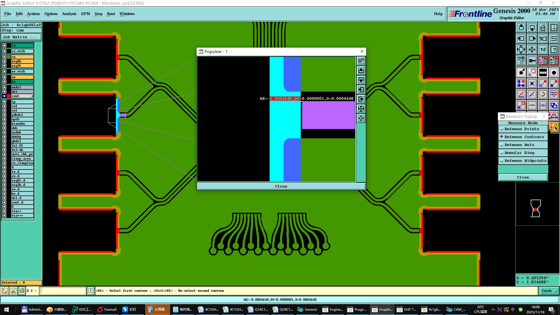Click the X delete feature tool icon
Screen dimensions: 560x315
(x=532, y=83)
